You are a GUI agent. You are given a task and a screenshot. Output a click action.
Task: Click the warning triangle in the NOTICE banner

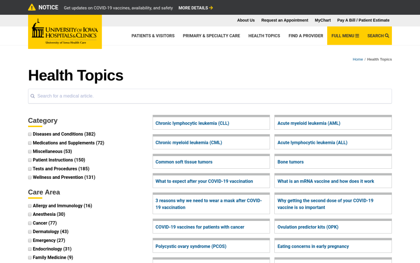(x=31, y=7)
